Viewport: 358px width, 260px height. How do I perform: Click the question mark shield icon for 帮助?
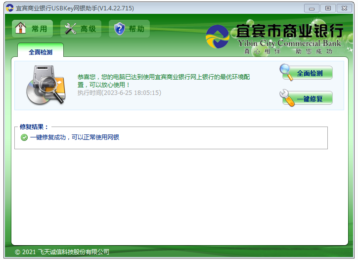[x=119, y=29]
